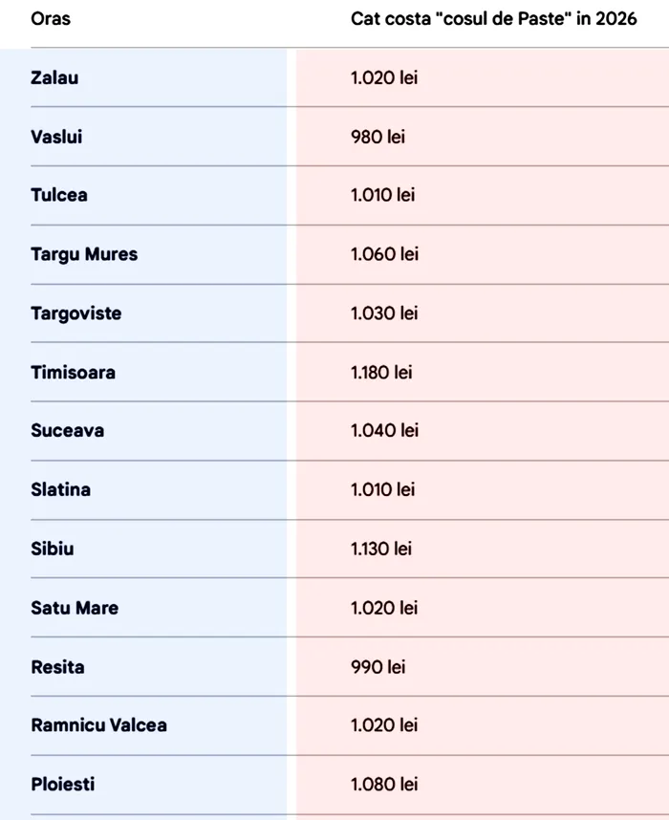Click the "Oras" column header
Screen dimensions: 669x820
51,19
